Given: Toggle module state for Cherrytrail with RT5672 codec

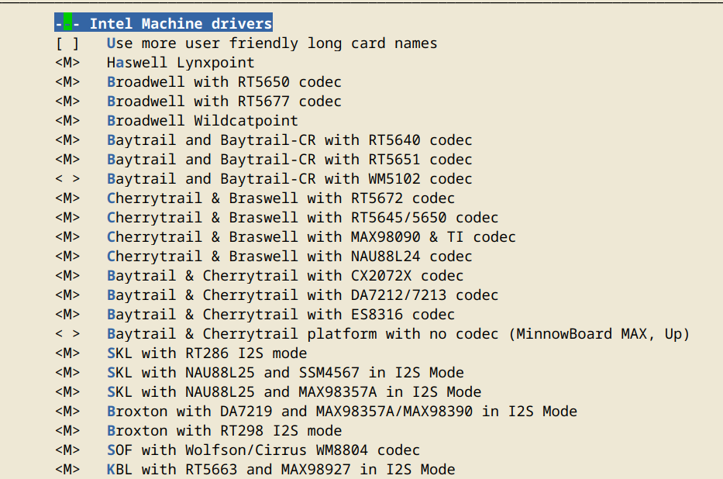Looking at the screenshot, I should click(x=67, y=198).
